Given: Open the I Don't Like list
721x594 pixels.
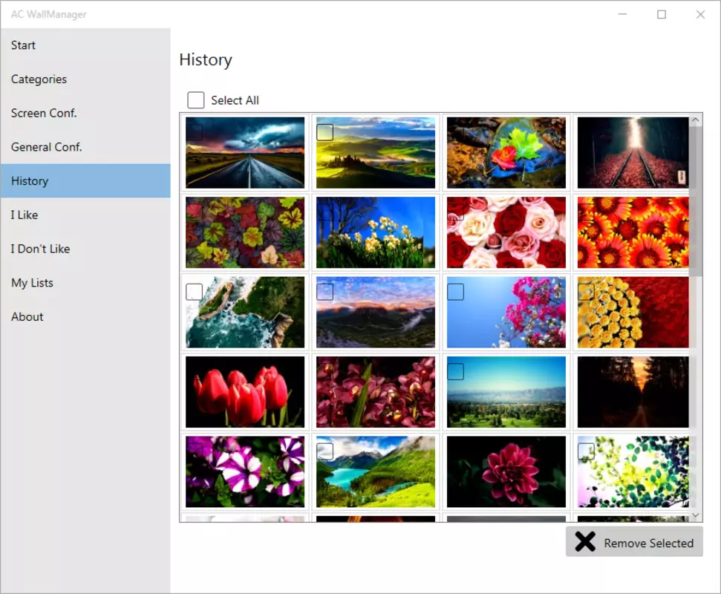Looking at the screenshot, I should click(x=85, y=249).
